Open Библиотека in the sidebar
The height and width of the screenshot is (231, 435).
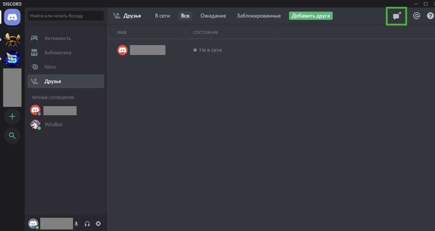(66, 53)
